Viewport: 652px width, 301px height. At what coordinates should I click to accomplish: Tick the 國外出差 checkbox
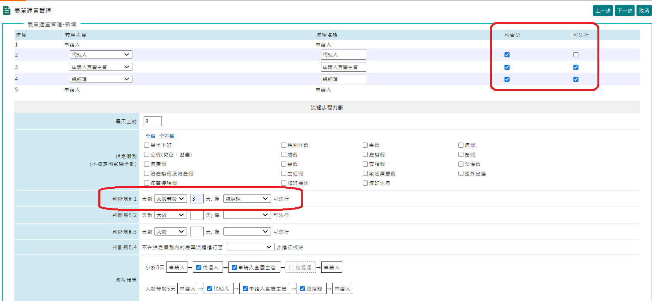461,174
